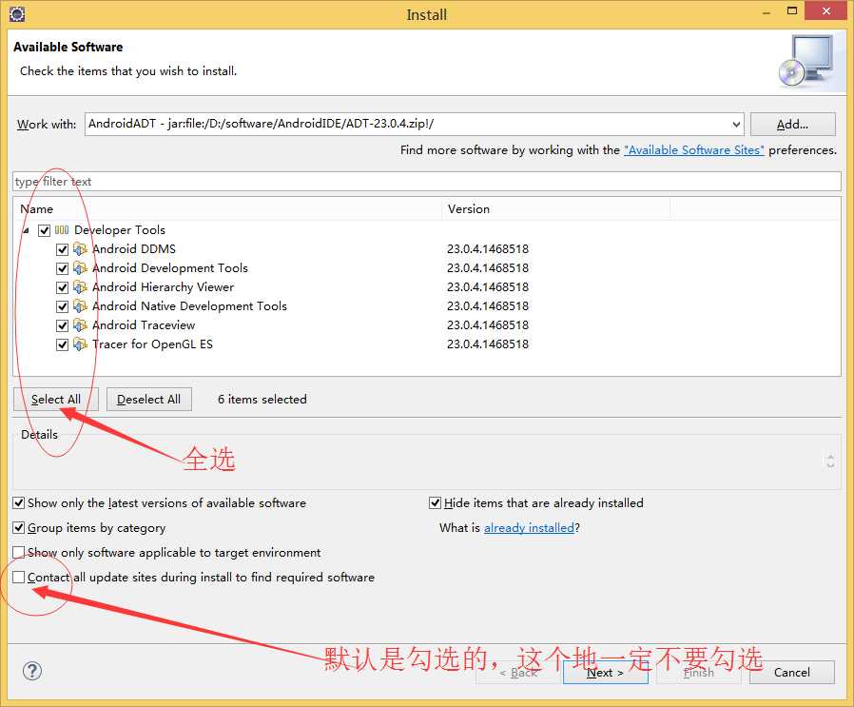This screenshot has height=707, width=854.
Task: Click the Android Hierarchy Viewer feature icon
Action: pyautogui.click(x=80, y=287)
